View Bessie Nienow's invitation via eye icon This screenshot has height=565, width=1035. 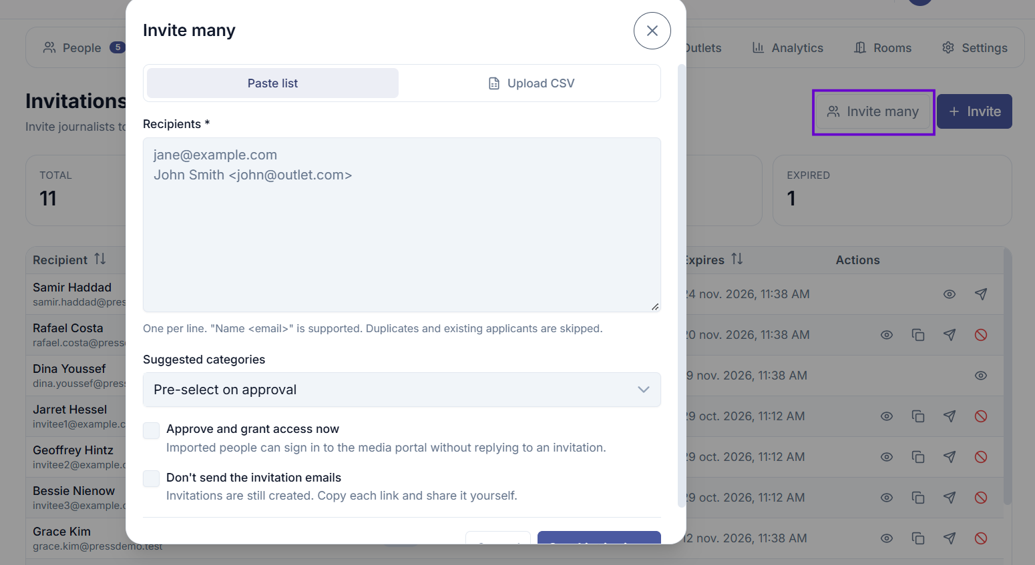pos(887,498)
